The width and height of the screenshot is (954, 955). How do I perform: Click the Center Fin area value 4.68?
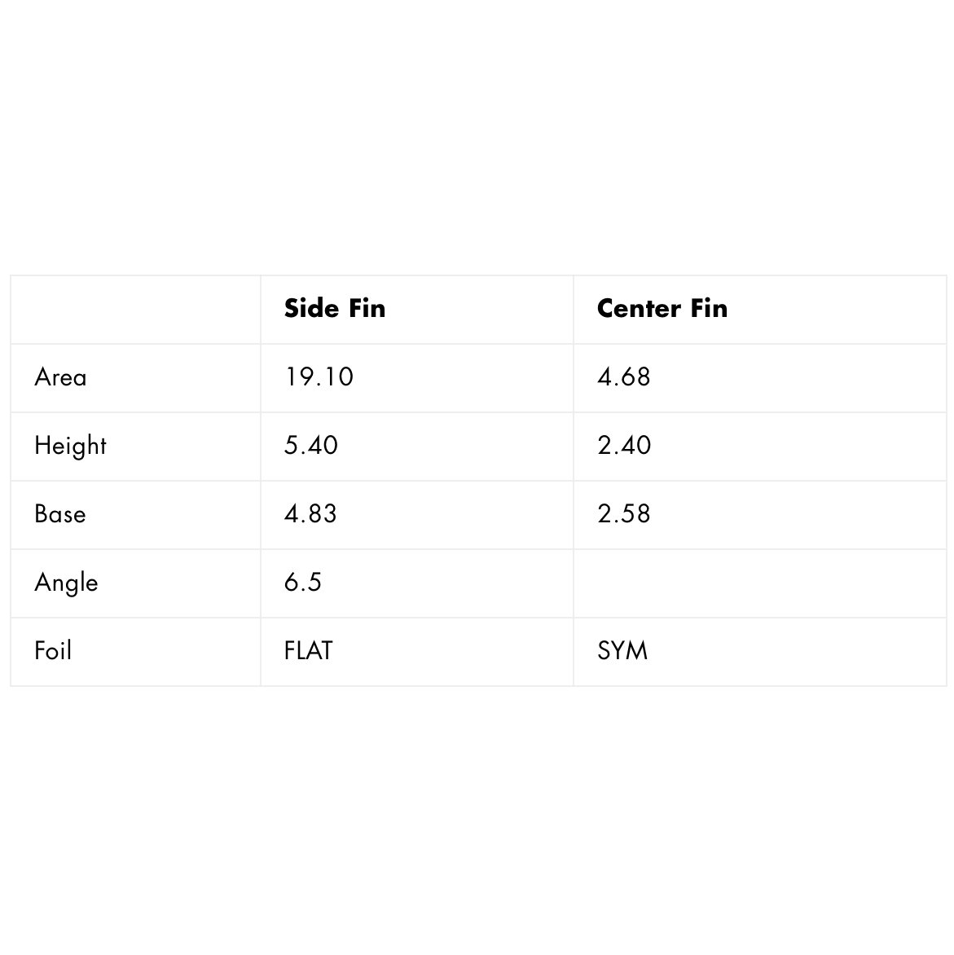(623, 377)
